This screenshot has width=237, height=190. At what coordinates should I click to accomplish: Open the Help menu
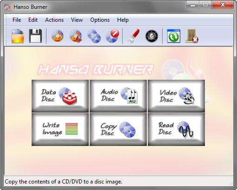coord(123,20)
